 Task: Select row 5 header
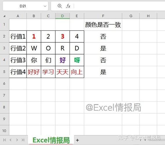[4, 72]
